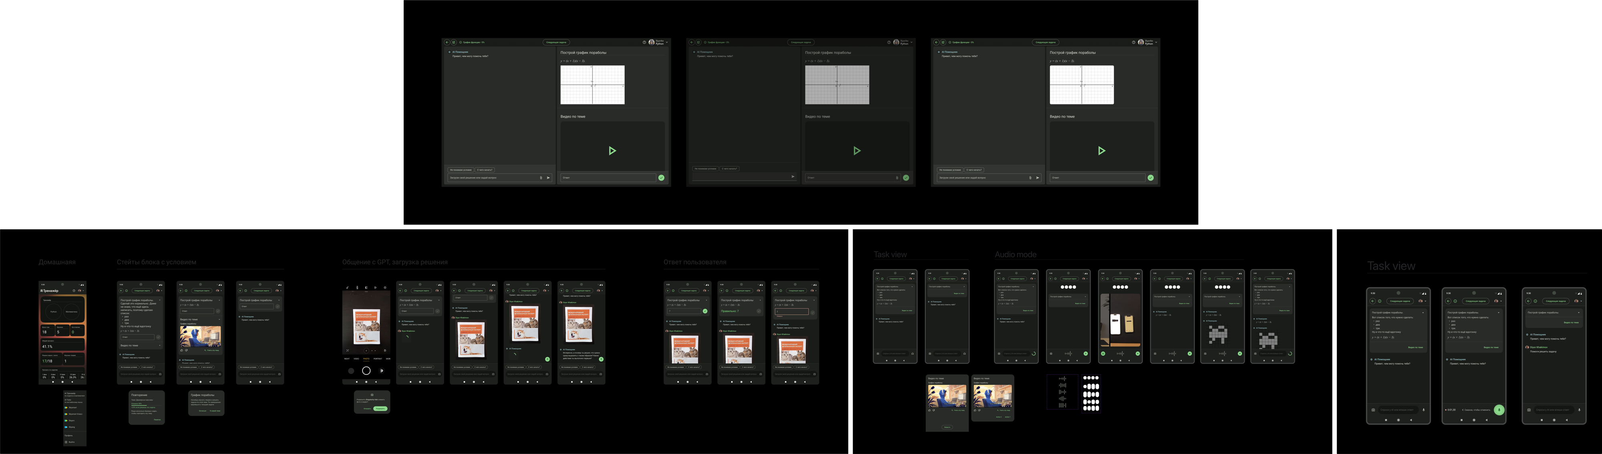Screen dimensions: 1602x454
Task: Select the Математика subject on the home screen
Action: pos(72,312)
